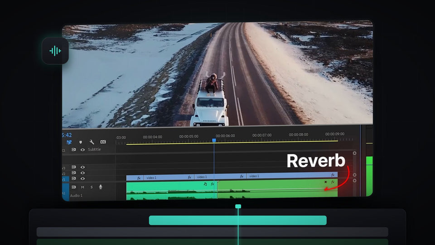Click fx badge on first audio clip
This screenshot has height=245, width=435.
pyautogui.click(x=212, y=184)
